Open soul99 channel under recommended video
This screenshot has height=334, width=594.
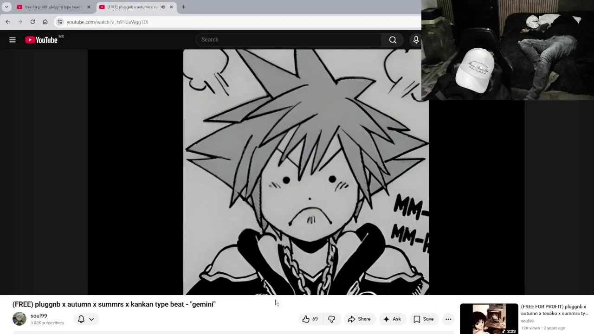click(x=527, y=321)
